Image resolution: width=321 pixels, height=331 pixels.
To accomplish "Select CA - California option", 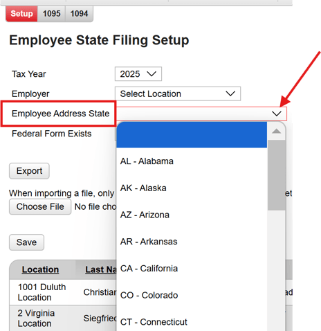I will (x=192, y=268).
